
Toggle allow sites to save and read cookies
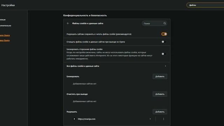[164, 34]
